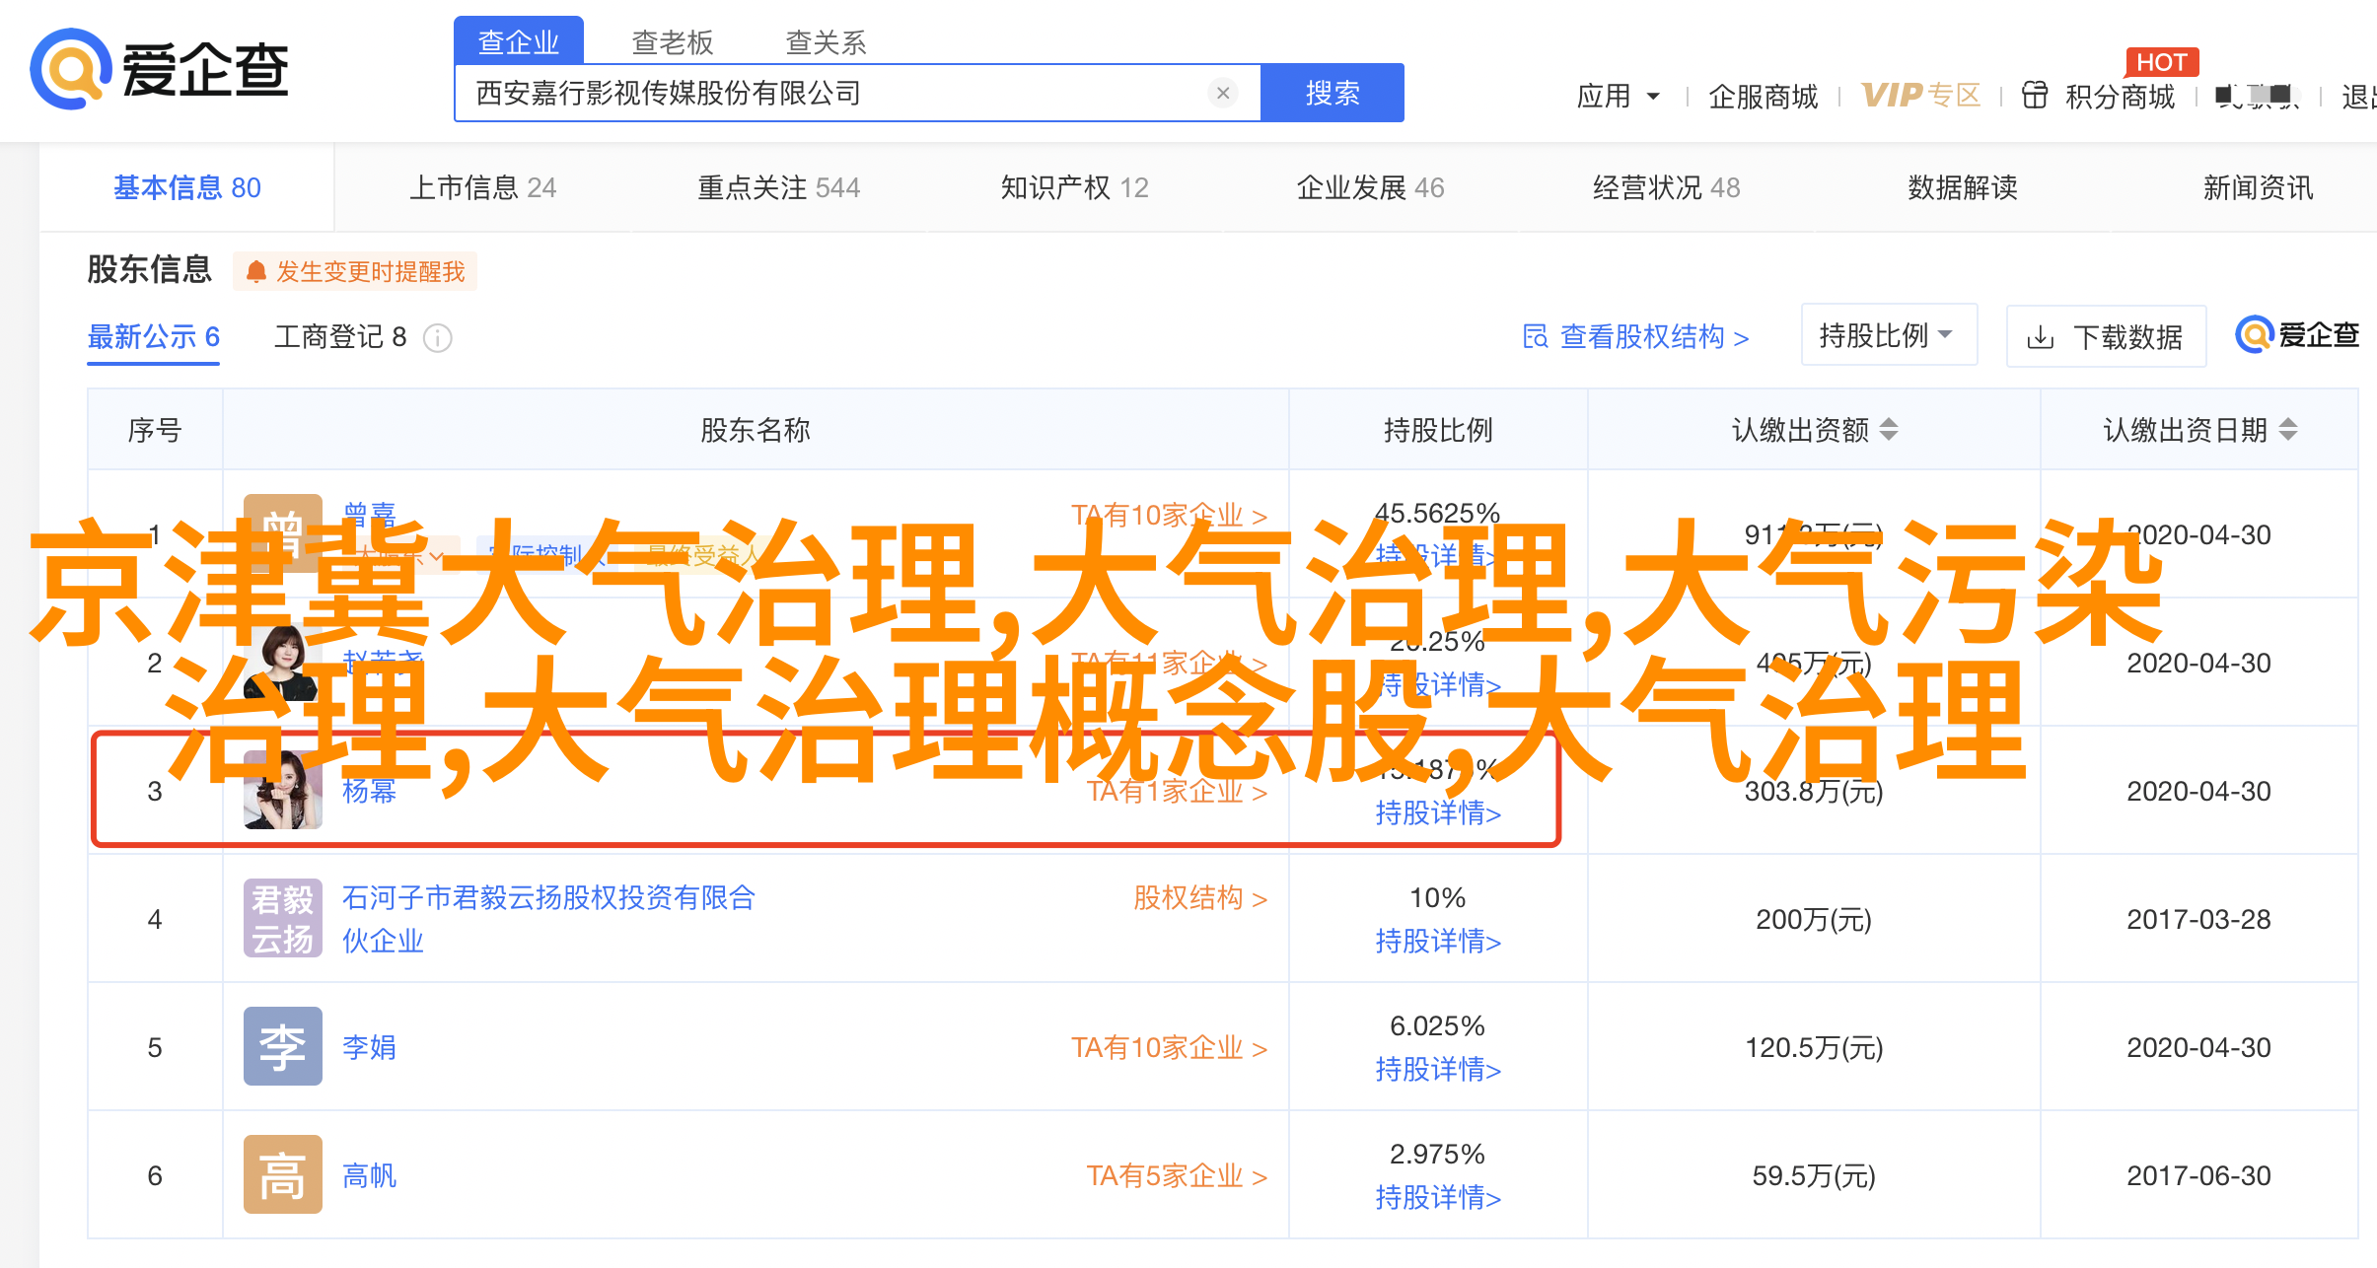Click the 2017-06-30 date cell
This screenshot has width=2377, height=1268.
2198,1175
